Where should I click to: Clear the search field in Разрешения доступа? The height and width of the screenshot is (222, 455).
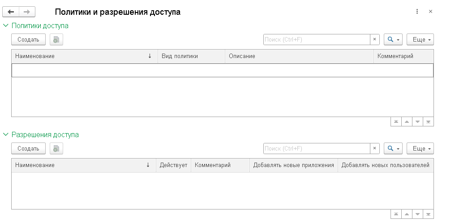click(375, 148)
